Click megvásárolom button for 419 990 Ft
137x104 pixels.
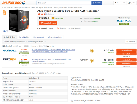(x=126, y=50)
